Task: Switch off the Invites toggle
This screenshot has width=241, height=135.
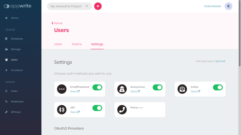Action: pyautogui.click(x=218, y=87)
